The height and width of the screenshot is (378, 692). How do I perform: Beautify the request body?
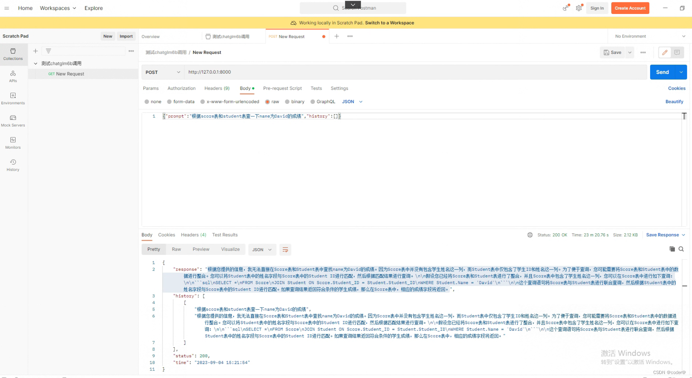[674, 102]
